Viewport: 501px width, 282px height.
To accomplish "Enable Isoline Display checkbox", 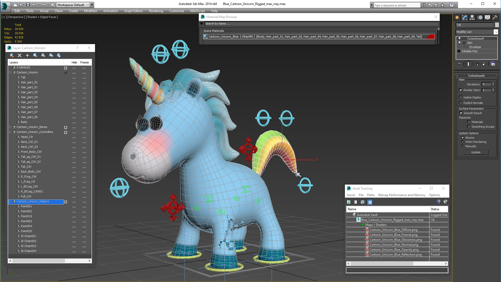I will coord(461,97).
